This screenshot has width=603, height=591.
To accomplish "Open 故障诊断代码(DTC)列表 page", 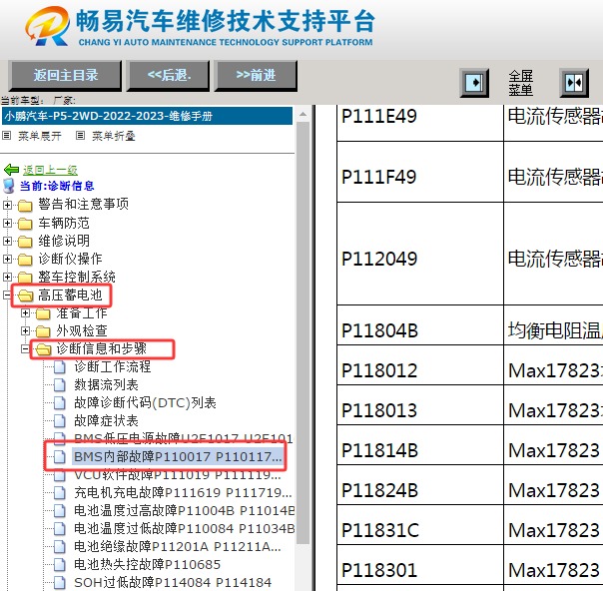I will pyautogui.click(x=145, y=403).
